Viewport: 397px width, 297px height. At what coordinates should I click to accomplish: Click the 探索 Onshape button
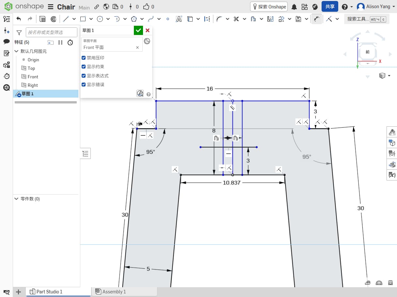[x=269, y=7]
